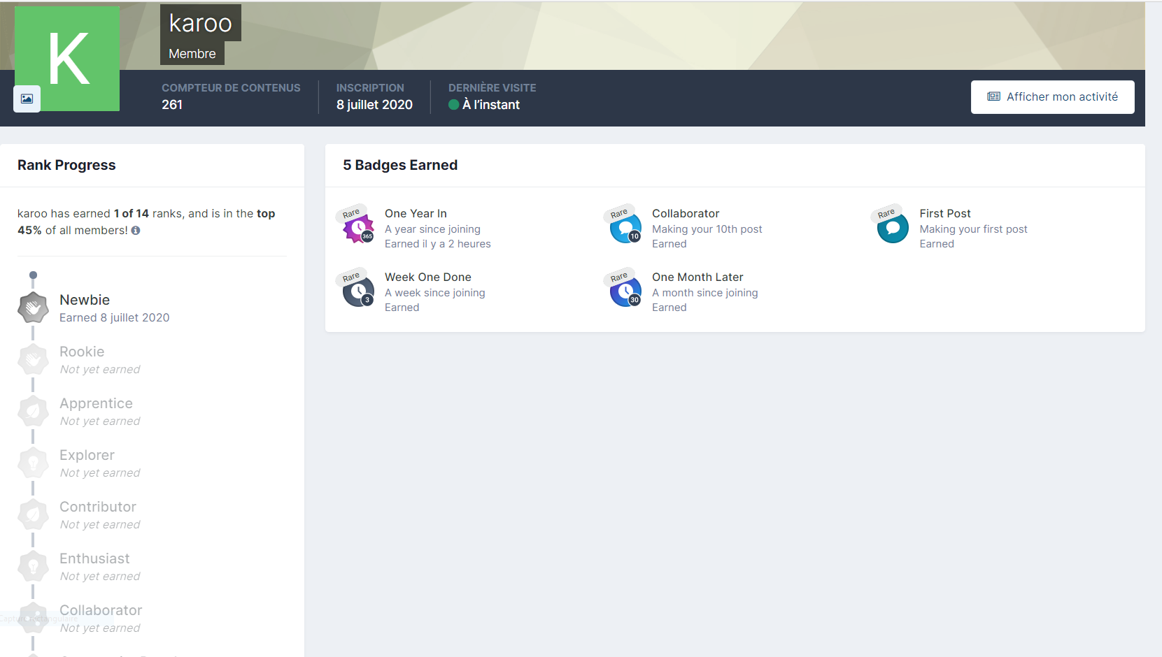Image resolution: width=1162 pixels, height=657 pixels.
Task: Click the Collaborator 10th post badge icon
Action: (x=625, y=228)
